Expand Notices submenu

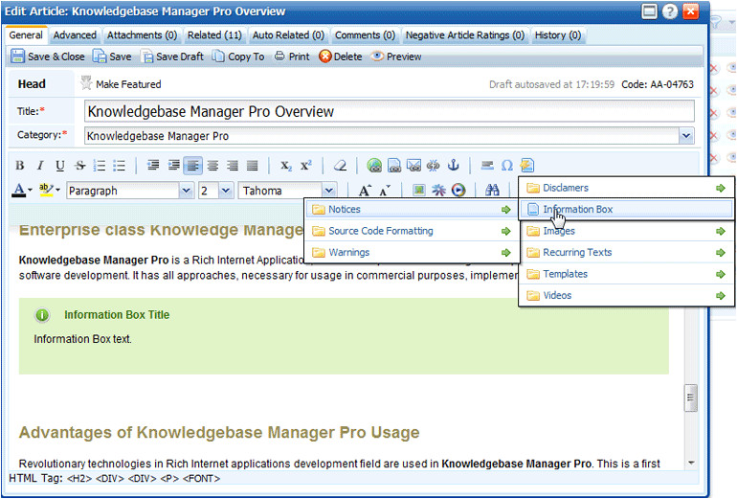click(x=413, y=210)
